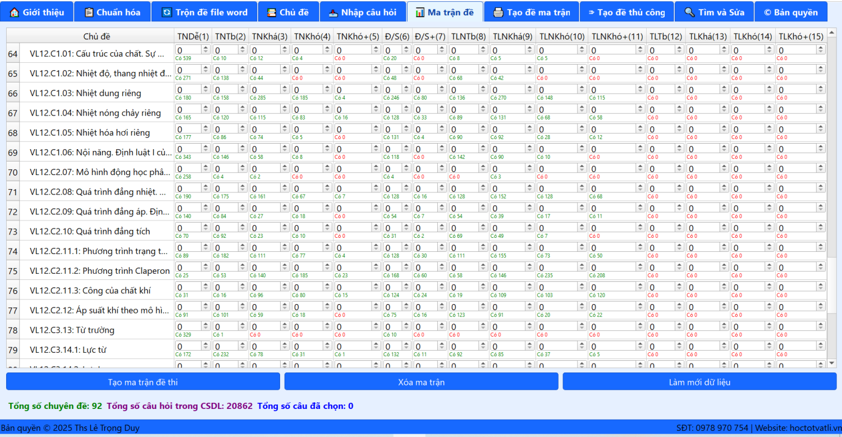This screenshot has width=842, height=437.
Task: Click the printer icon on Tạo đề ma trận
Action: click(498, 12)
